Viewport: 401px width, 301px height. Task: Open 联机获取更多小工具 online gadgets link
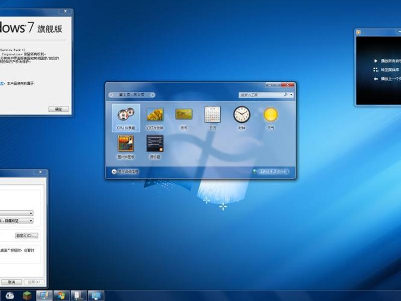[x=271, y=172]
